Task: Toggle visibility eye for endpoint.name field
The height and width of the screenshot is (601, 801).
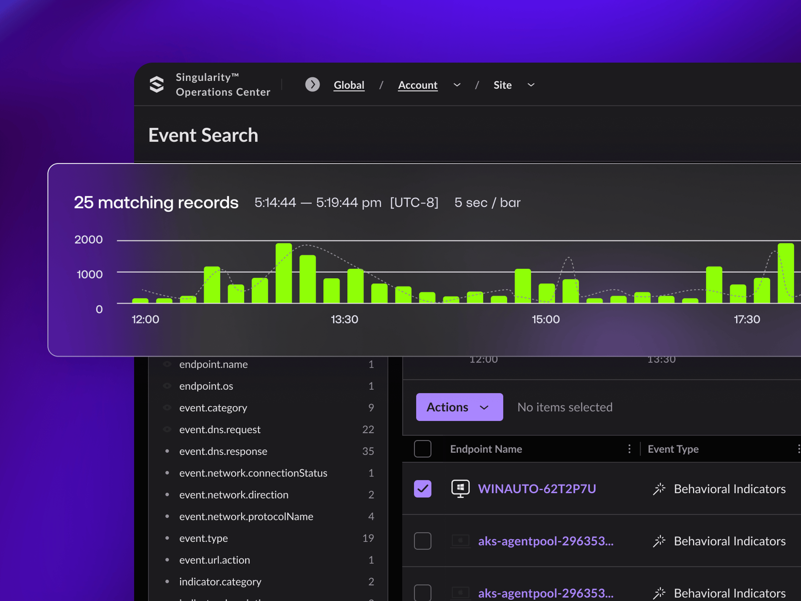Action: click(167, 364)
